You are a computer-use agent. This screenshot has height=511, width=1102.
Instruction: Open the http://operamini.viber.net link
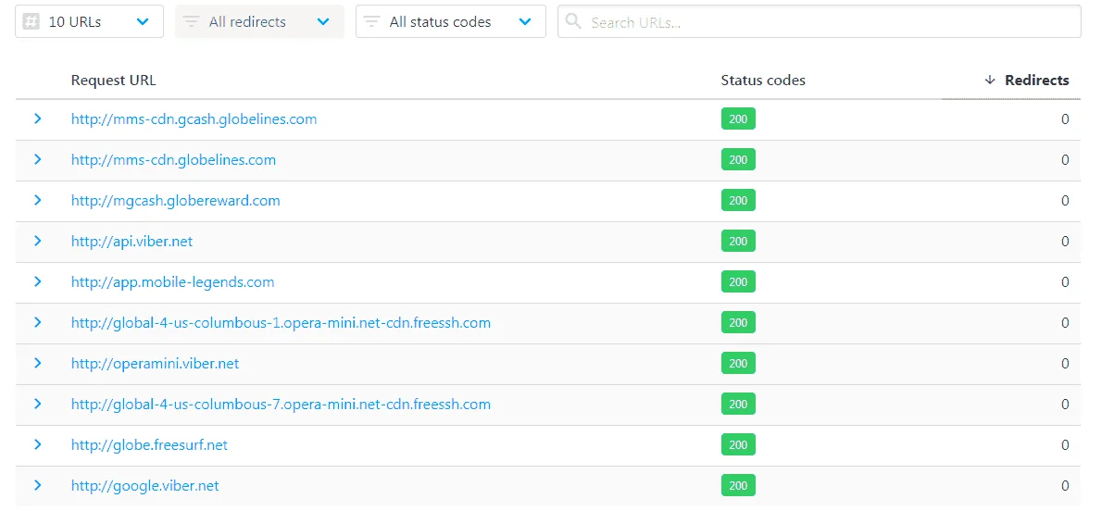(x=156, y=364)
